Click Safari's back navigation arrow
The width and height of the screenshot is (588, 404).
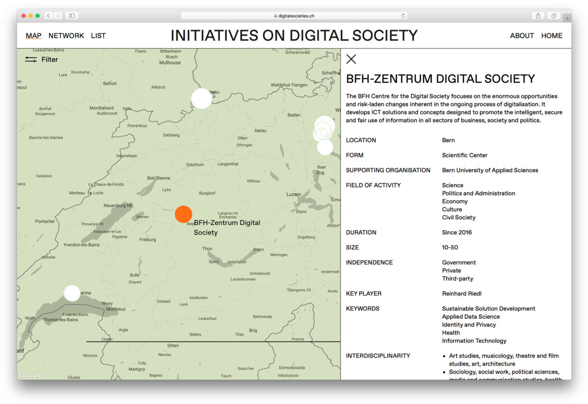49,16
